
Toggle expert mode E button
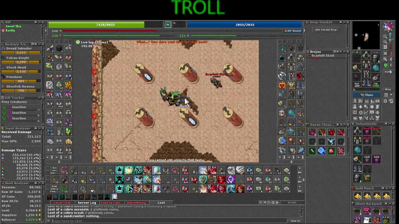pyautogui.click(x=391, y=65)
